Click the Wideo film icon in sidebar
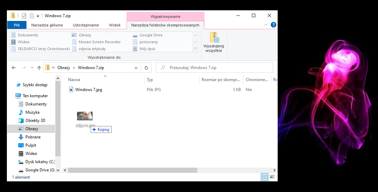 [x=21, y=154]
